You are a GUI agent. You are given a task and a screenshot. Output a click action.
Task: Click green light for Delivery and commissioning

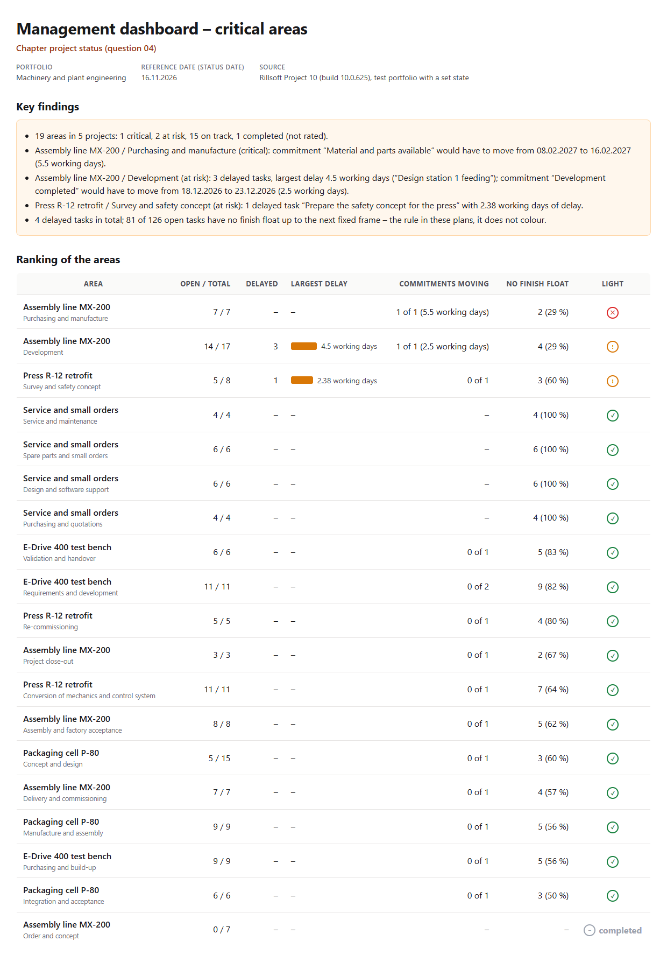pos(612,793)
